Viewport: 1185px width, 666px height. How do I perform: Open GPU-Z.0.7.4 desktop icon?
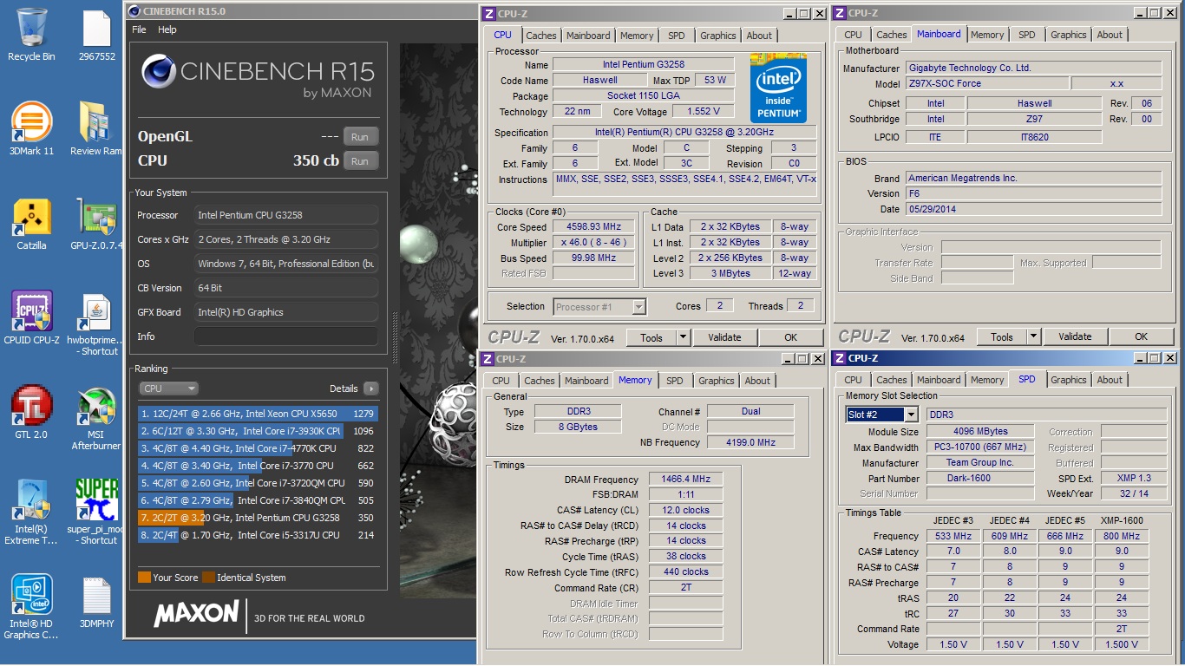point(96,224)
